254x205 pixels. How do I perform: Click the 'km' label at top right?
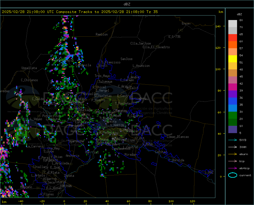[x=221, y=12]
